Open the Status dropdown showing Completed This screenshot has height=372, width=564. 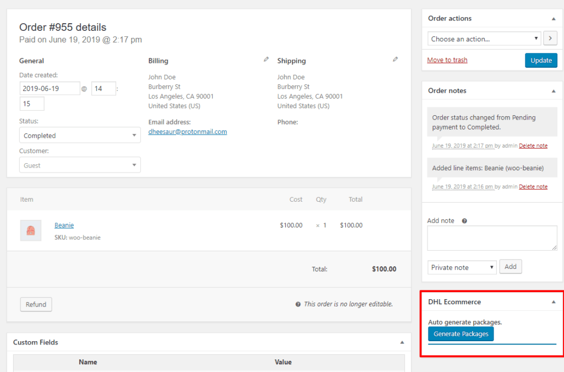pos(80,135)
